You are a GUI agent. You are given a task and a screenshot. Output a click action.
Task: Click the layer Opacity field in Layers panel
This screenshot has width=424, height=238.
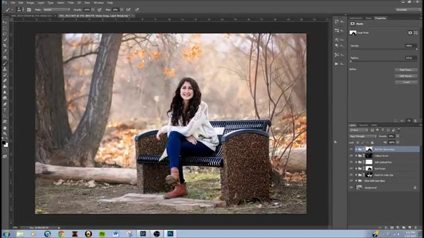click(392, 136)
